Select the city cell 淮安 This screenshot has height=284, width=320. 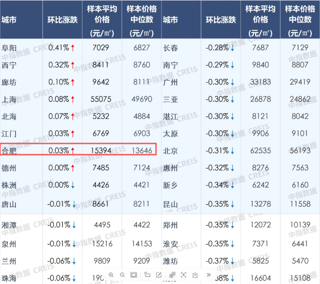[170, 244]
